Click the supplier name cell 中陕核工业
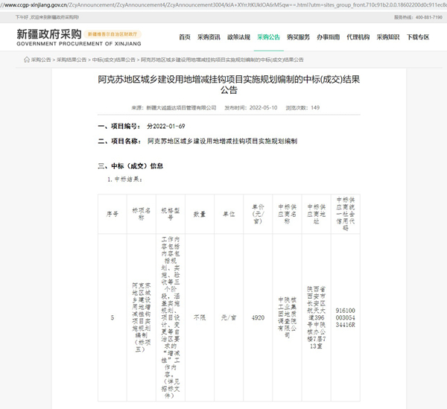 point(287,317)
